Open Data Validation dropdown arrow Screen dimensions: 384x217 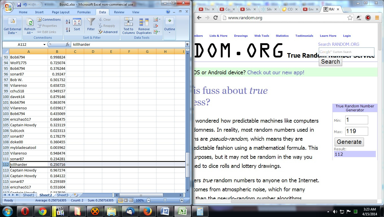160,20
